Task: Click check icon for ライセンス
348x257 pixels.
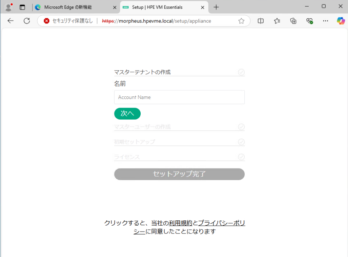Action: click(241, 157)
